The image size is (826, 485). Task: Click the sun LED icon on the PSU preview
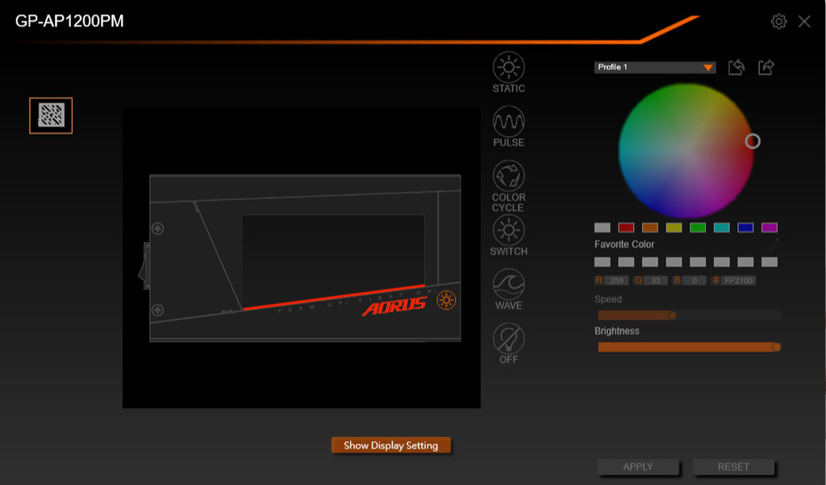coord(446,300)
